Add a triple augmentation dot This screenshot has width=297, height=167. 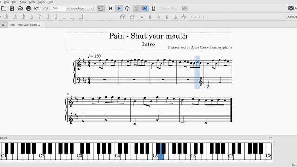point(106,19)
